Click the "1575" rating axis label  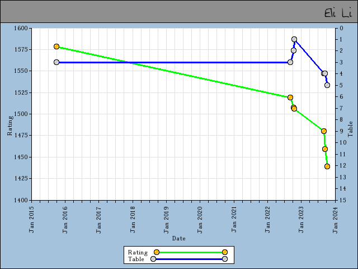[21, 50]
